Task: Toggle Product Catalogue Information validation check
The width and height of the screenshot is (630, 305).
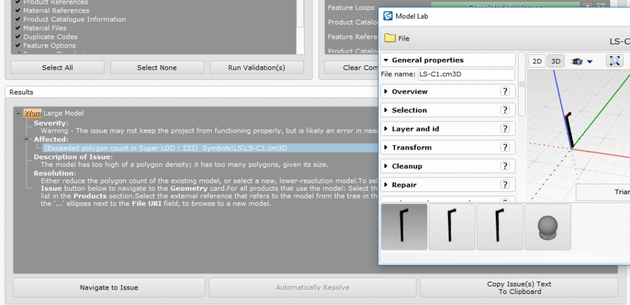Action: (x=18, y=19)
